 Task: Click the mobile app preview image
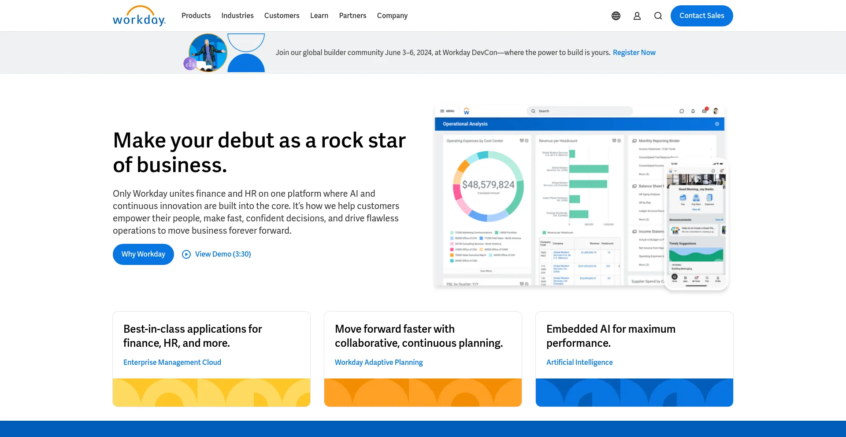click(696, 224)
